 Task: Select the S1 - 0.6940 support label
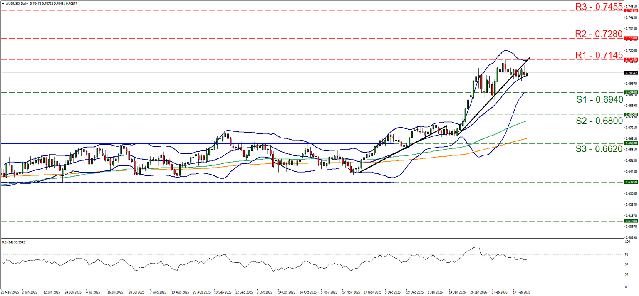click(x=599, y=99)
